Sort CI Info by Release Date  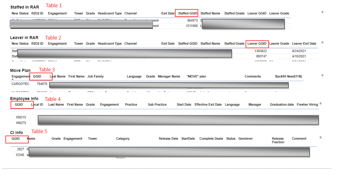pyautogui.click(x=168, y=139)
